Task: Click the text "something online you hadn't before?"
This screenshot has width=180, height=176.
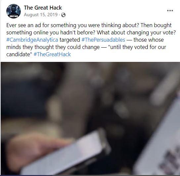Action: (x=51, y=33)
